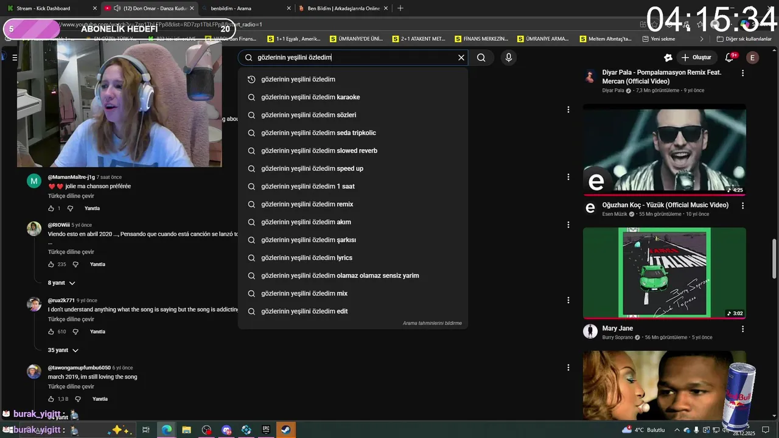Pick the '1 saat' search suggestion
This screenshot has height=438, width=779.
(x=353, y=186)
